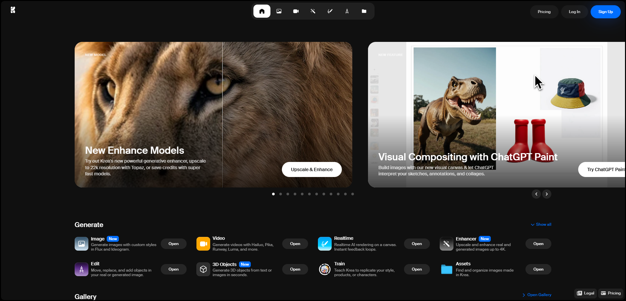Click the Visual Compositing with ChatGPT Paint title
626x301 pixels.
[468, 157]
